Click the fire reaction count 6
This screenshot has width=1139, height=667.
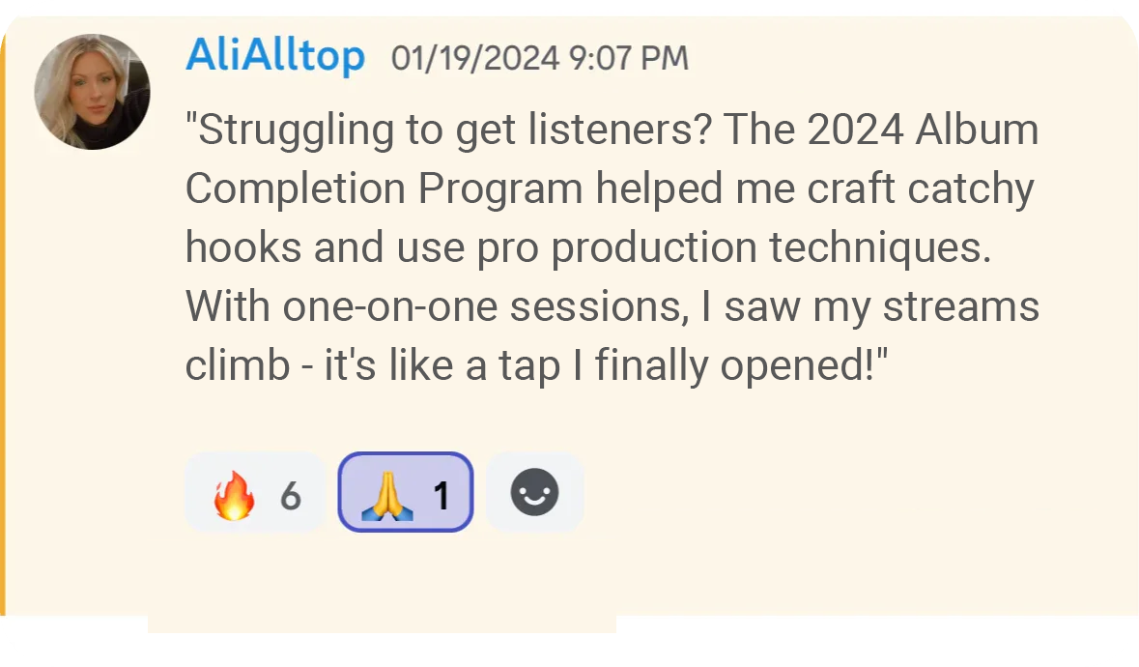coord(291,496)
